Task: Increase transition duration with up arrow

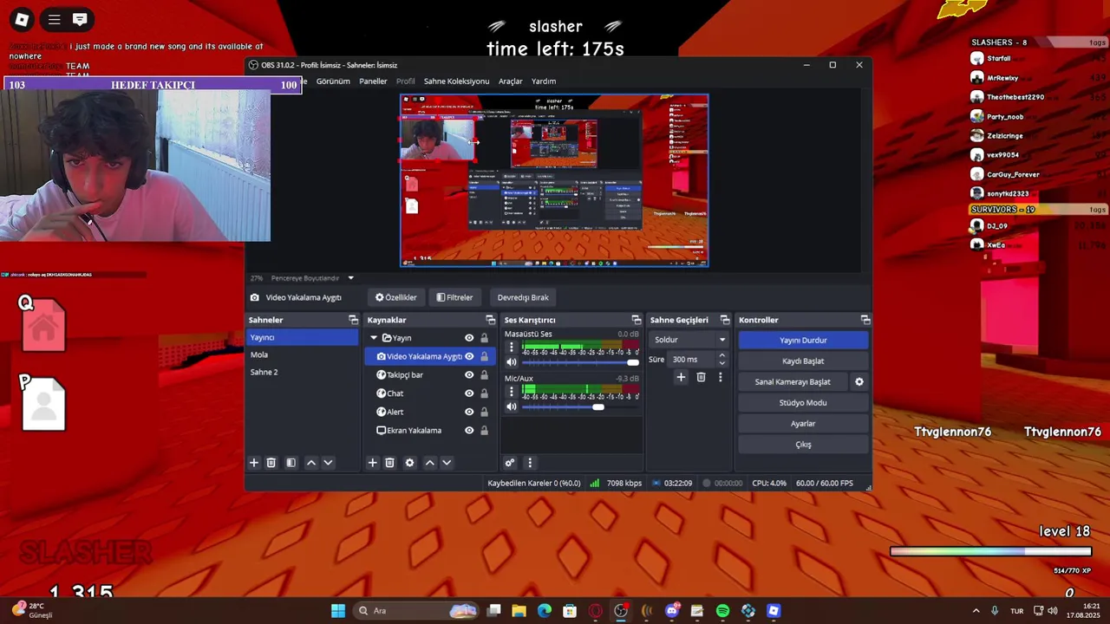Action: [721, 355]
